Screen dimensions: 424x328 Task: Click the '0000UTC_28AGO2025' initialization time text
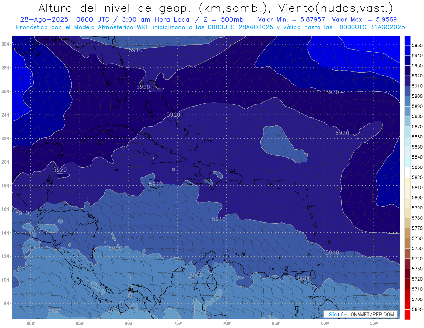(x=241, y=27)
